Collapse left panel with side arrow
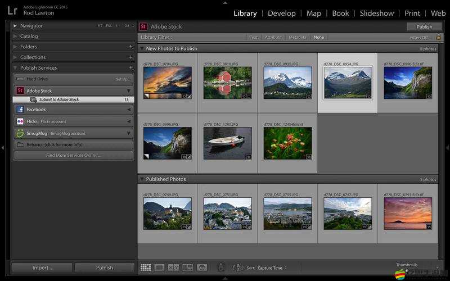This screenshot has width=450, height=281. pos(3,148)
